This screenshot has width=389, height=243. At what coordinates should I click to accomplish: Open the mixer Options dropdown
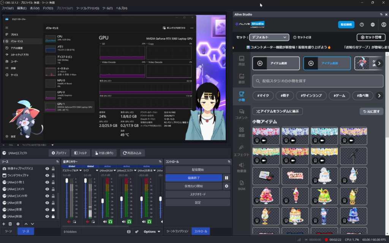[152, 232]
